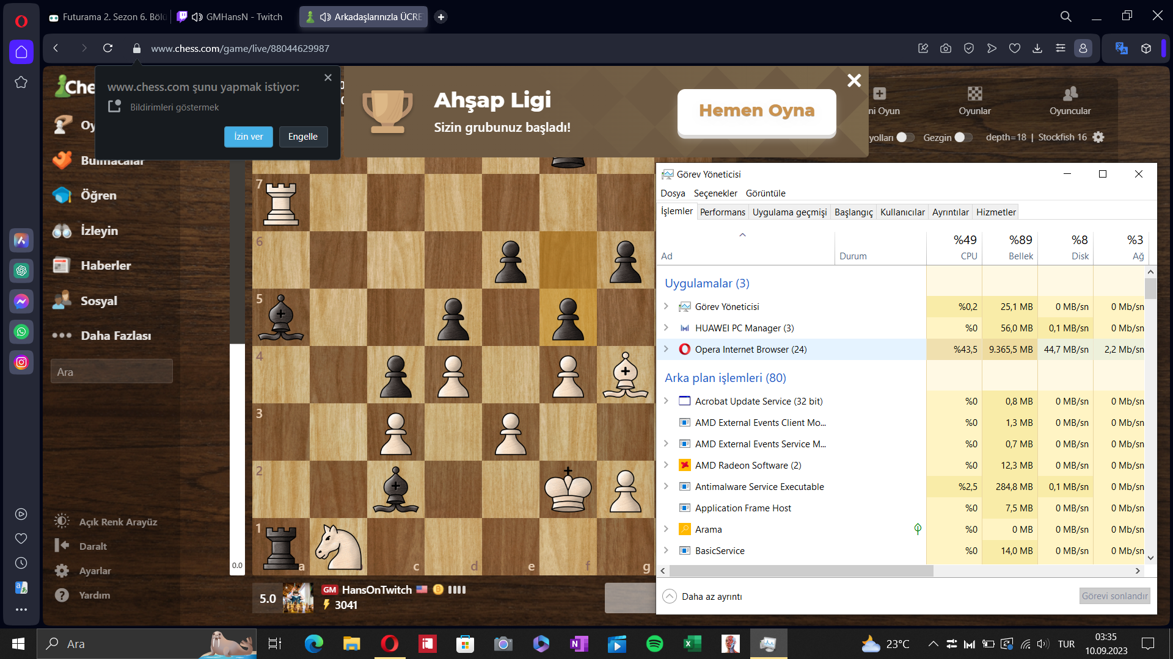Toggle the yolları switch
1173x659 pixels.
(x=905, y=137)
